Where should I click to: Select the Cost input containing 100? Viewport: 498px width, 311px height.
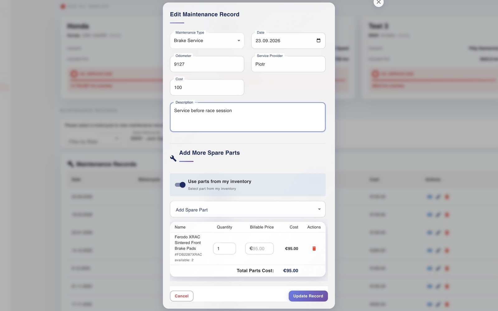[x=207, y=87]
